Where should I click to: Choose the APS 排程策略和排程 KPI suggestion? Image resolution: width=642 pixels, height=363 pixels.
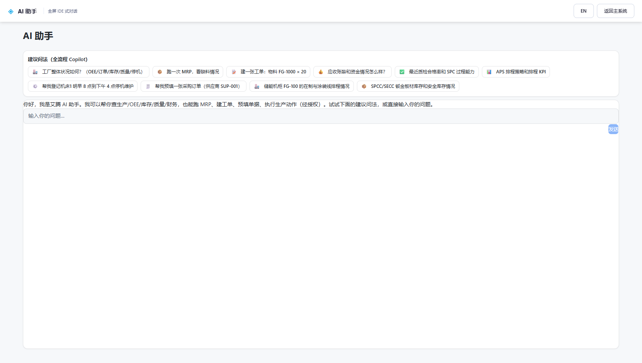(516, 72)
